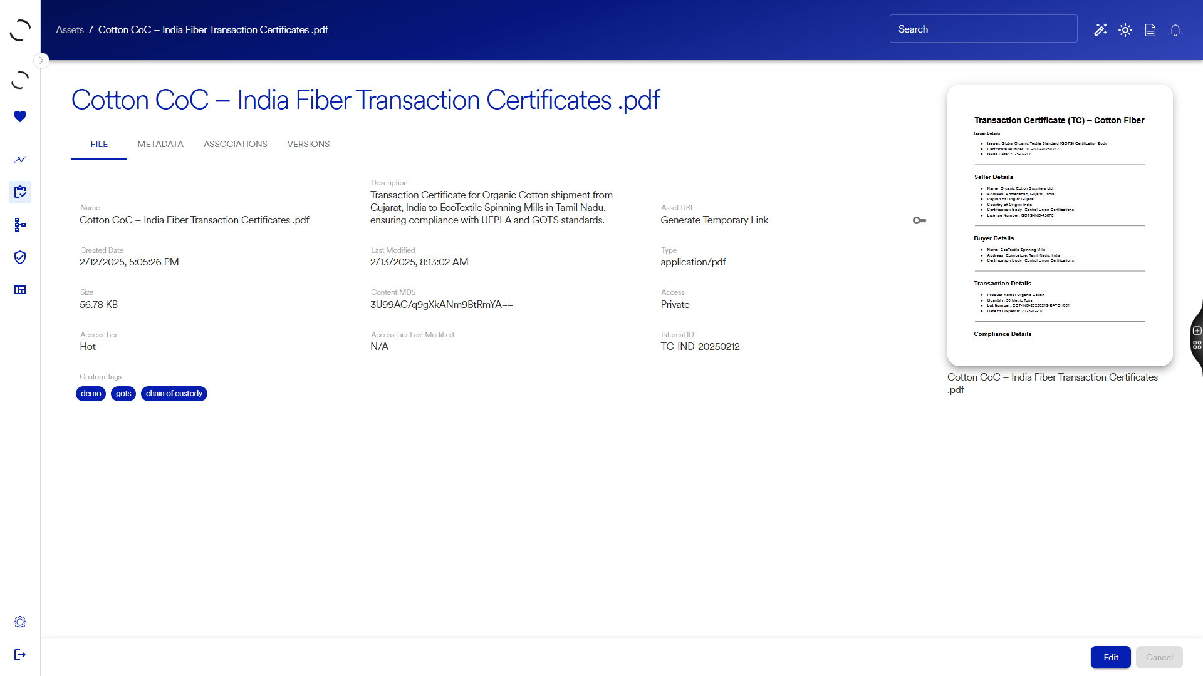Click the logout icon in sidebar
The height and width of the screenshot is (676, 1203).
point(20,655)
